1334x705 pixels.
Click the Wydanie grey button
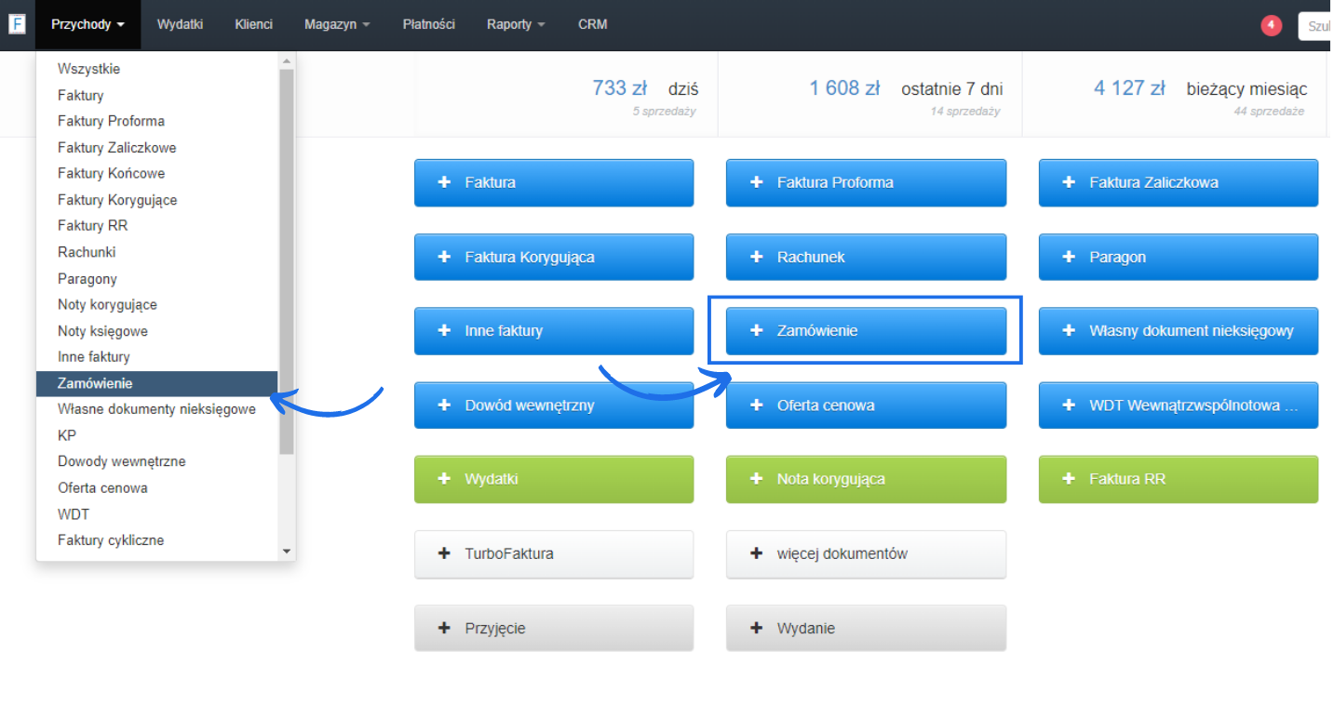[x=866, y=628]
